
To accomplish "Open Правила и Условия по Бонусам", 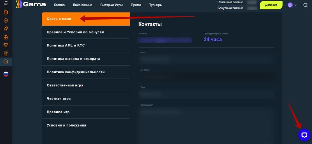I will (x=86, y=32).
